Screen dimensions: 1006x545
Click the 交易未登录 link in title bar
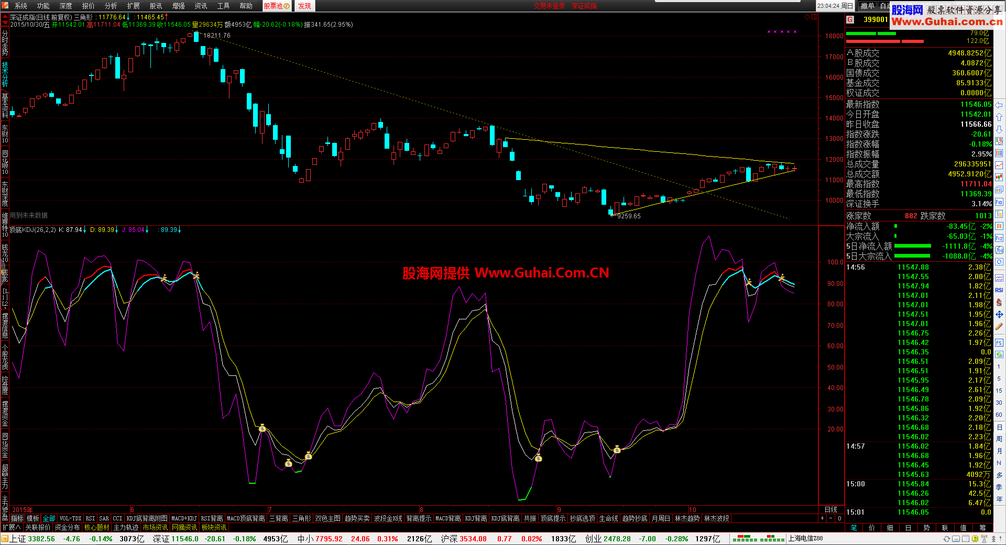(549, 6)
